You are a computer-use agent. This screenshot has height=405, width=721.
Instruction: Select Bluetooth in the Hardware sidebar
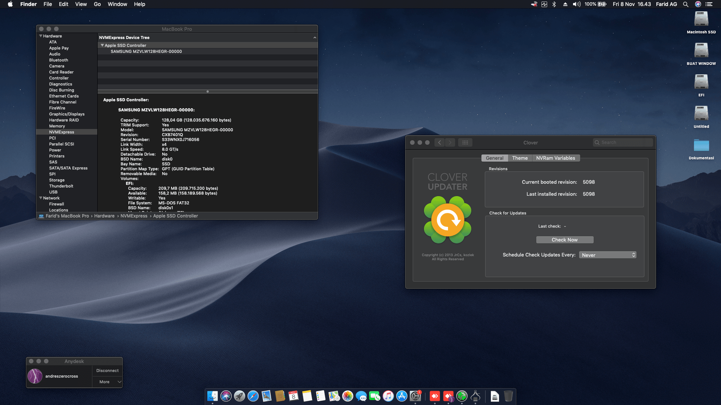tap(59, 60)
